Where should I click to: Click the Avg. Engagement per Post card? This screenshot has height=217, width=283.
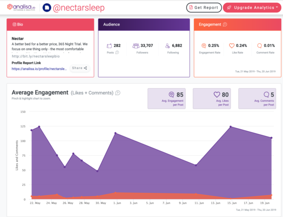click(166, 99)
